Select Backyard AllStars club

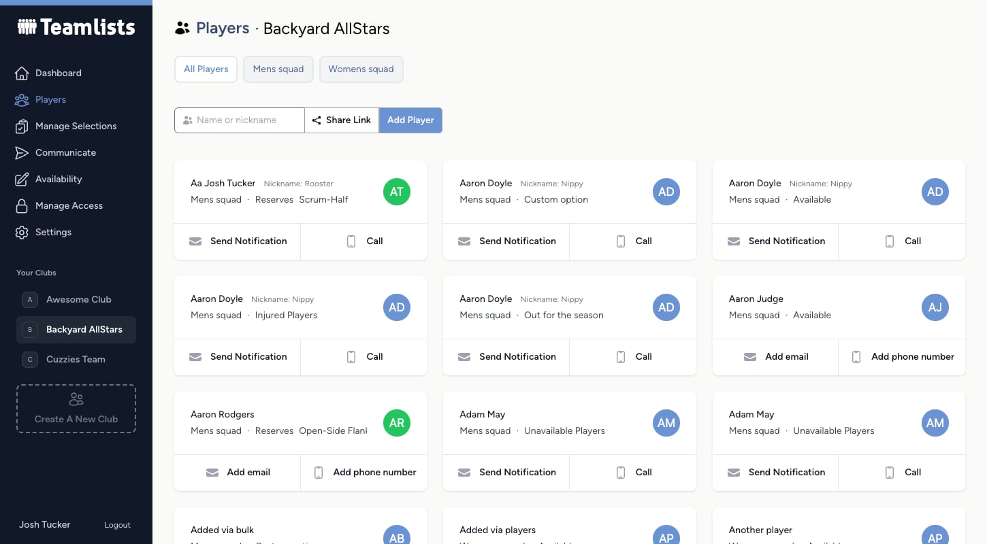(x=76, y=329)
